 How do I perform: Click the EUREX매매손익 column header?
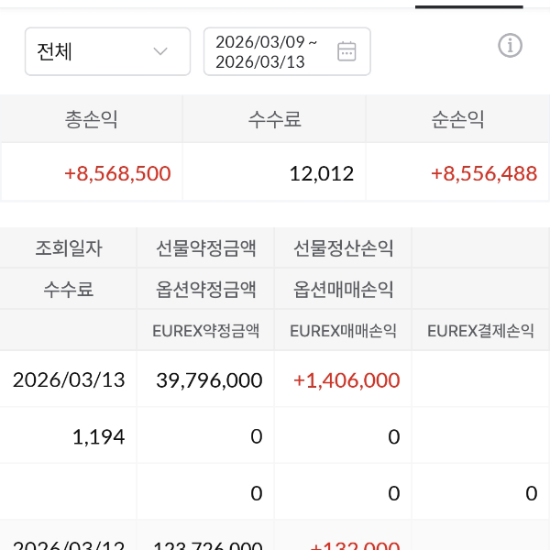pos(344,331)
